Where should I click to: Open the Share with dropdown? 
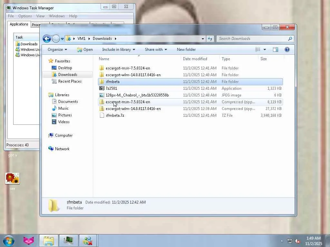(x=156, y=50)
